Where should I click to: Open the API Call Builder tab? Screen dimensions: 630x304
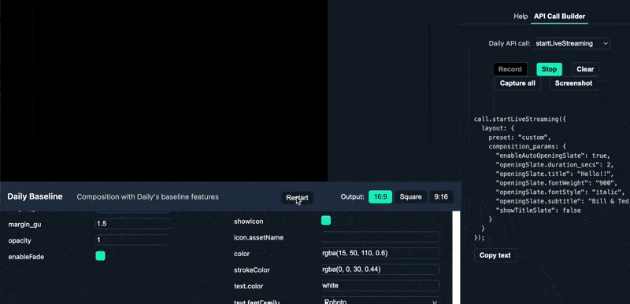559,16
